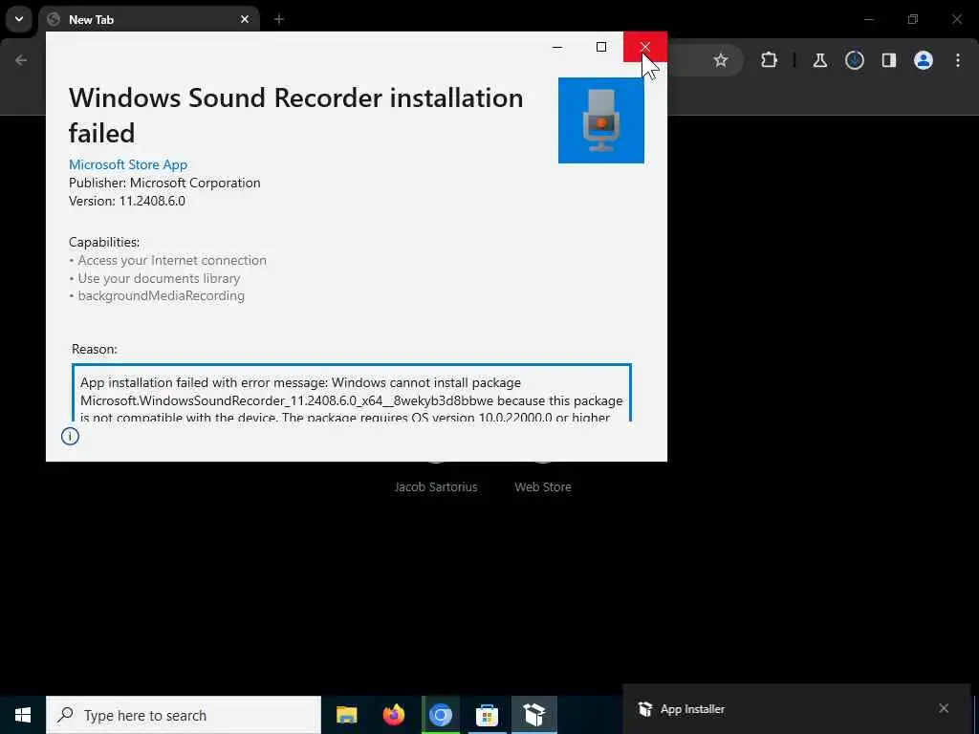979x734 pixels.
Task: Close the App Installer failure dialog
Action: [645, 47]
